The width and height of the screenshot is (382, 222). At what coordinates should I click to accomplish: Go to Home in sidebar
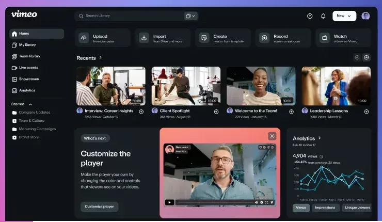pos(37,34)
